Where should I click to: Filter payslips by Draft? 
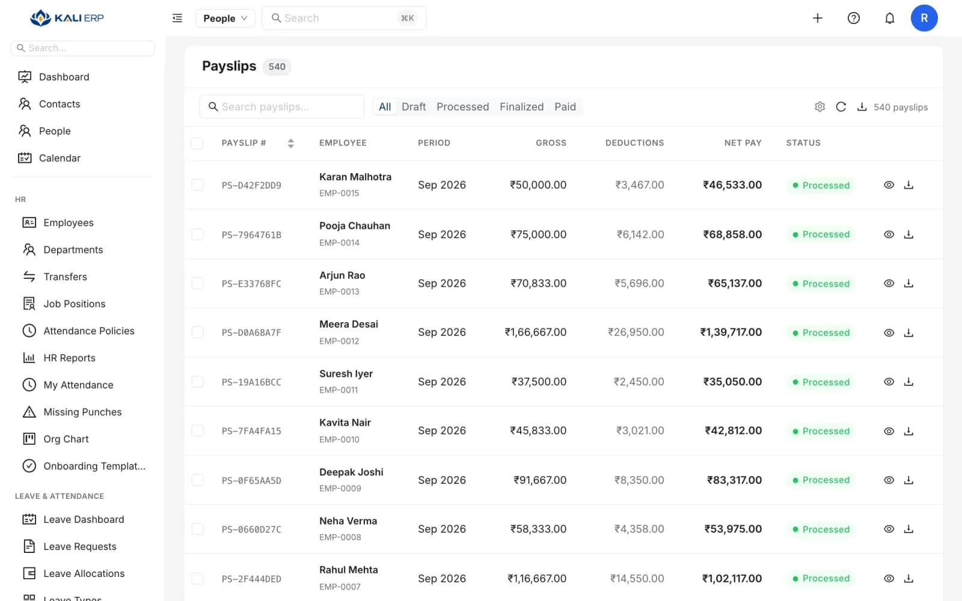click(414, 107)
